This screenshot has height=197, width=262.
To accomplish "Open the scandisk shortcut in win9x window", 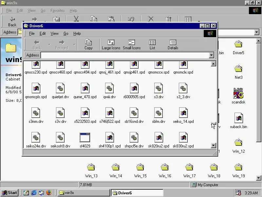I will tap(238, 96).
